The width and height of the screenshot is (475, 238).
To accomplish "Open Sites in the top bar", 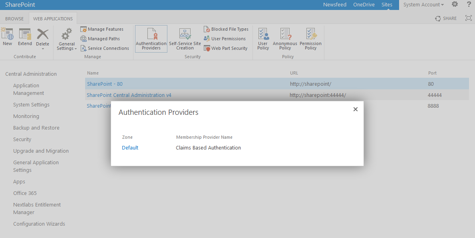I will click(x=387, y=4).
